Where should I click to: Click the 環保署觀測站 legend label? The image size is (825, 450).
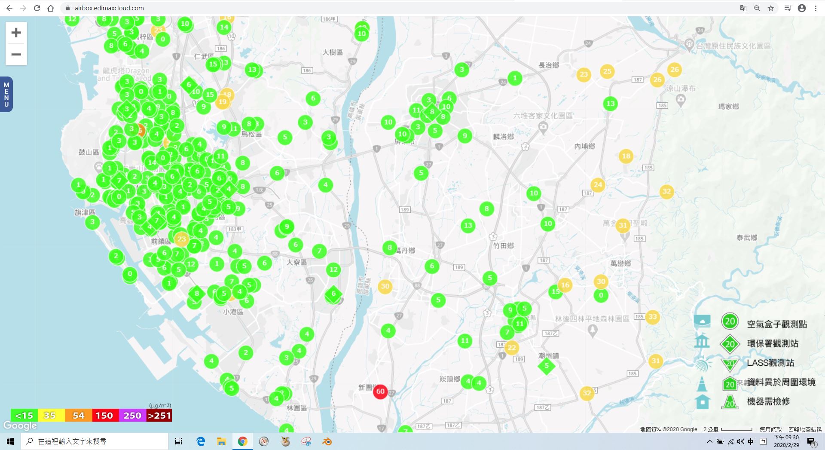point(773,343)
